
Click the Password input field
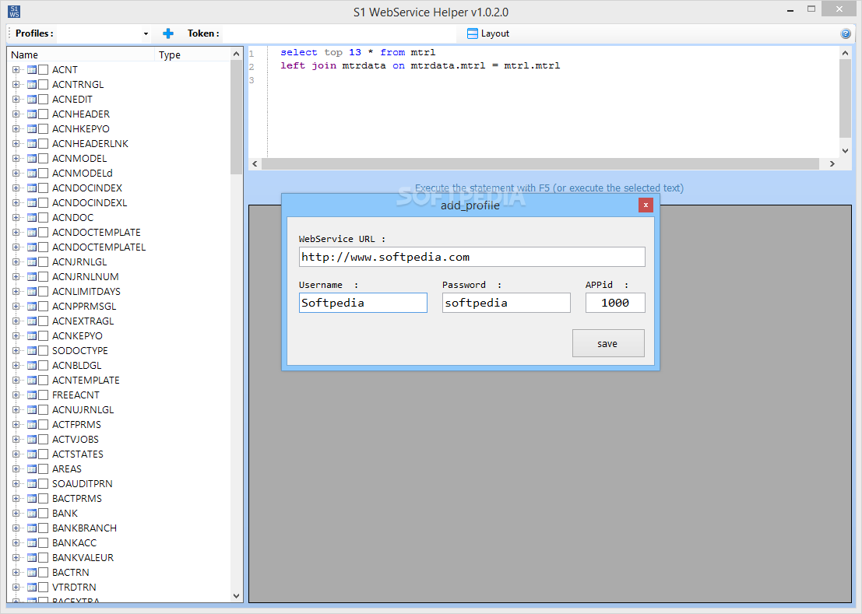coord(506,303)
